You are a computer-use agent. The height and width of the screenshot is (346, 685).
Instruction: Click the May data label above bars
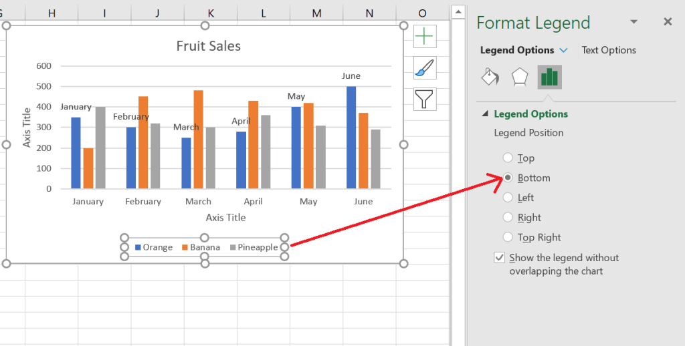(x=296, y=96)
